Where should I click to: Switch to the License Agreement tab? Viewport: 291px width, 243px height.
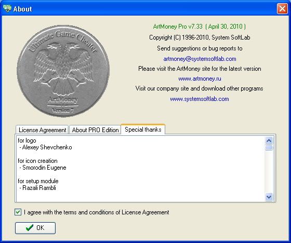click(42, 130)
